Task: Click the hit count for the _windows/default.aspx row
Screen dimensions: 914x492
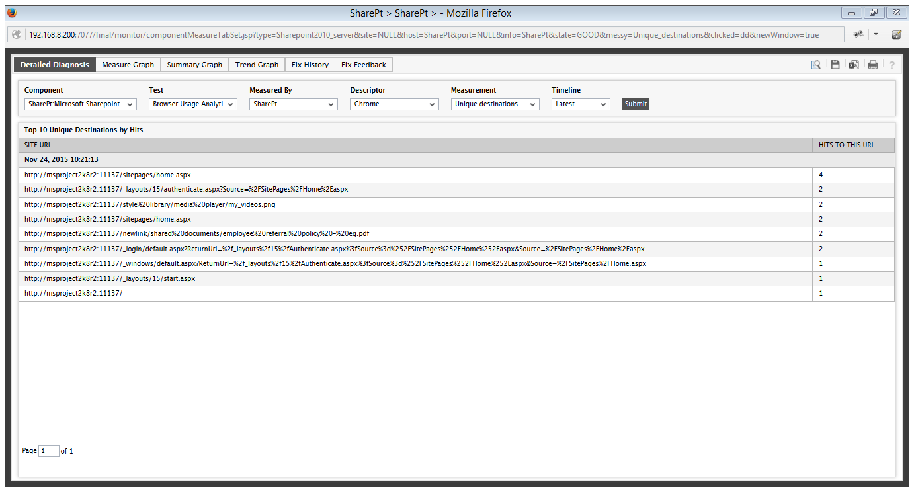Action: tap(821, 263)
